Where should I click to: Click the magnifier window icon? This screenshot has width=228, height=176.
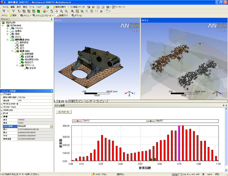[x=77, y=11]
